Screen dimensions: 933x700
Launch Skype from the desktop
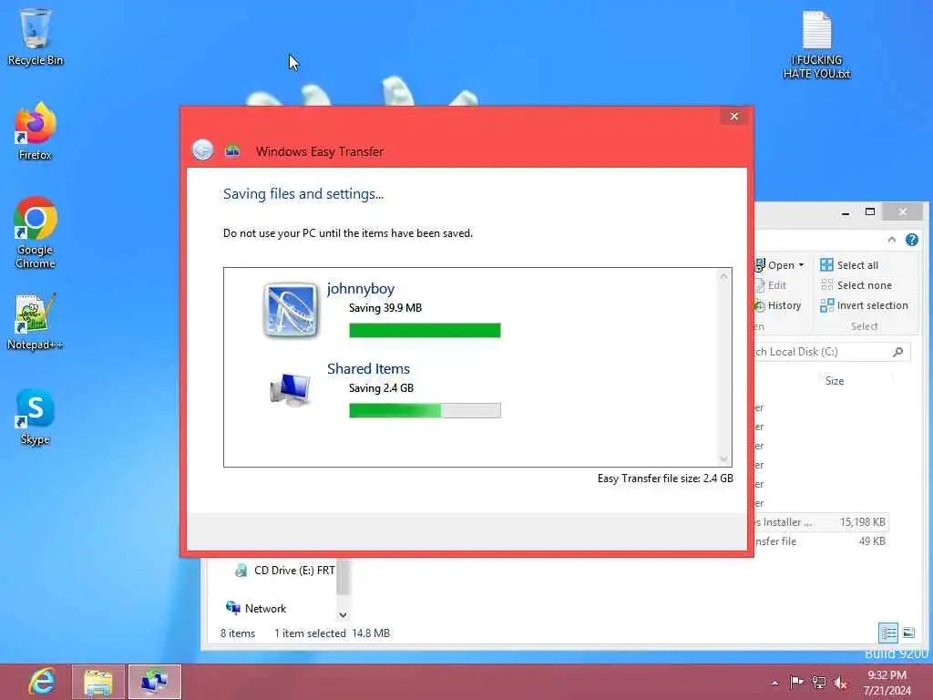click(x=36, y=417)
